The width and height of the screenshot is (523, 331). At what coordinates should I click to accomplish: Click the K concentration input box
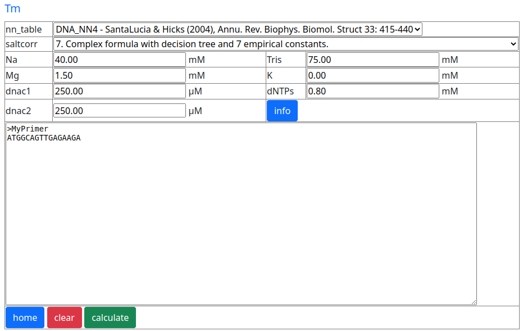pos(372,75)
